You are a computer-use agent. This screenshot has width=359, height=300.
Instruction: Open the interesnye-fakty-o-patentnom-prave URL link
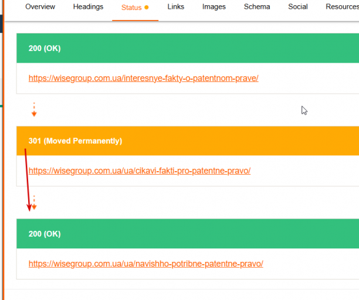(143, 78)
